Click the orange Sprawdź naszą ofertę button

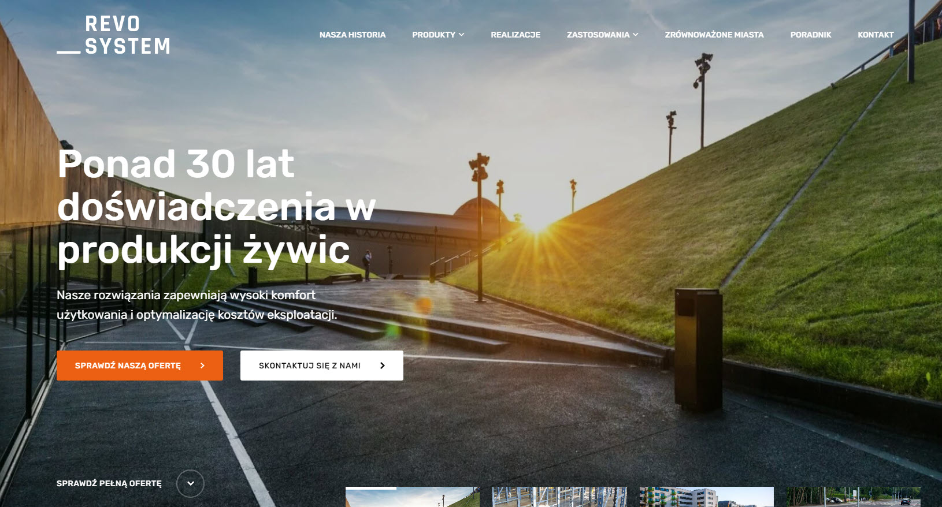point(140,366)
